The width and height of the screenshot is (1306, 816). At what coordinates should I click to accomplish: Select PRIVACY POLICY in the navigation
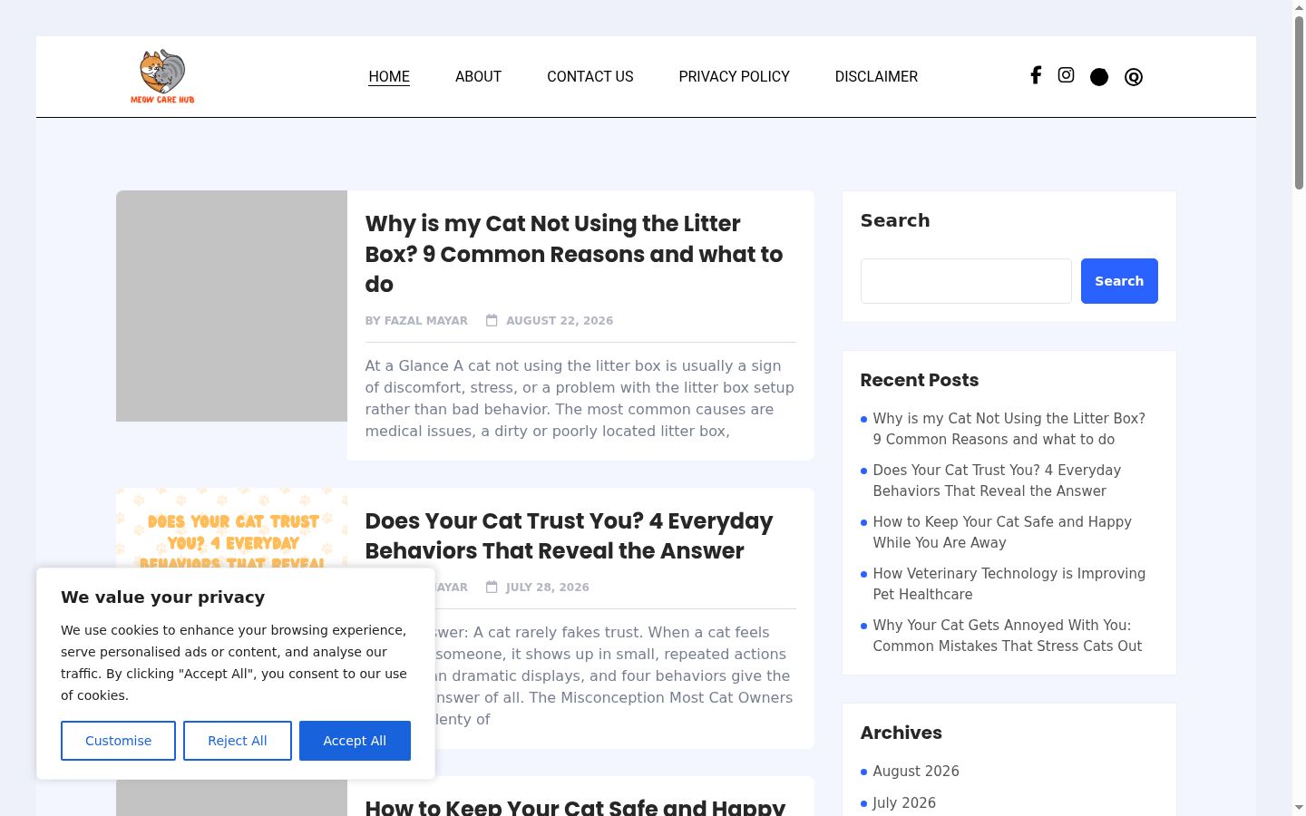click(x=735, y=76)
